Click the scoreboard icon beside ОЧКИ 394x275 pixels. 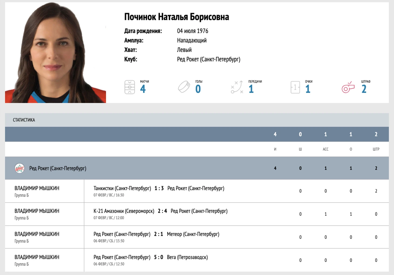coord(295,87)
